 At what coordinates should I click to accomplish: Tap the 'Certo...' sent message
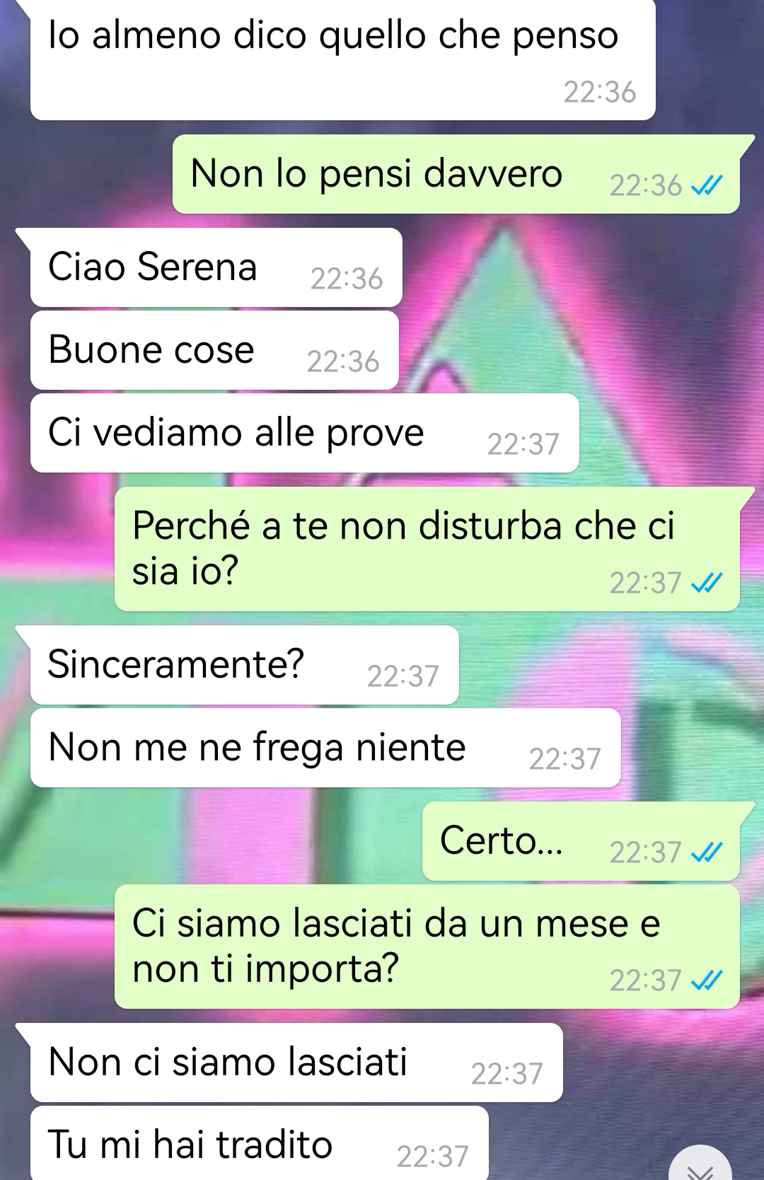(x=581, y=841)
